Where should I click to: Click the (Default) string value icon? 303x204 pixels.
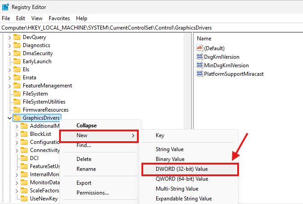[x=200, y=48]
